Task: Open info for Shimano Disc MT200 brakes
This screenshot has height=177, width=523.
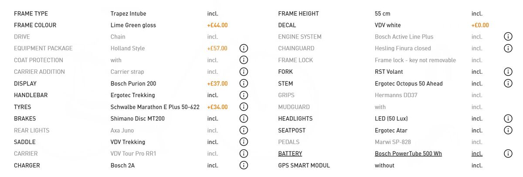Action: (244, 118)
